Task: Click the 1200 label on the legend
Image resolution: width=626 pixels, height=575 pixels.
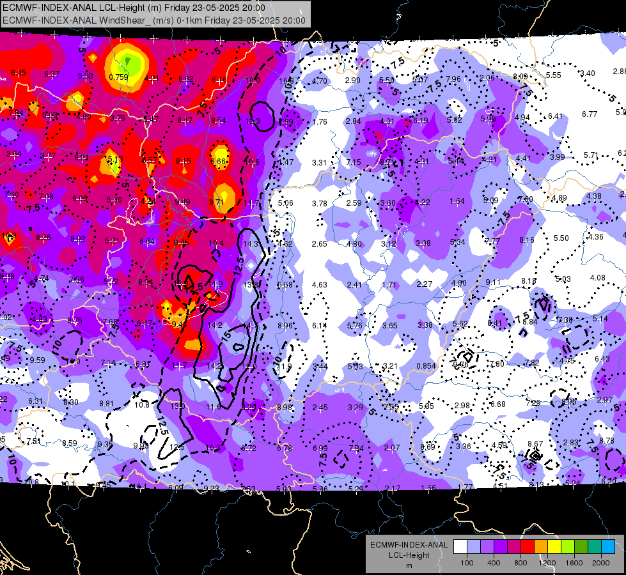Action: [547, 563]
